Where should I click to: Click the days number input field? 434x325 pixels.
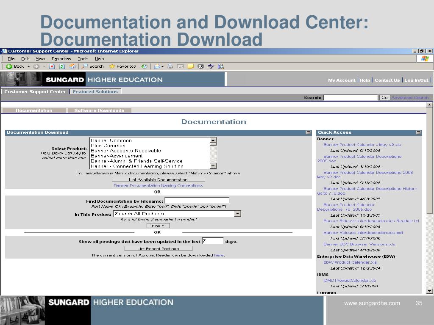tap(213, 241)
